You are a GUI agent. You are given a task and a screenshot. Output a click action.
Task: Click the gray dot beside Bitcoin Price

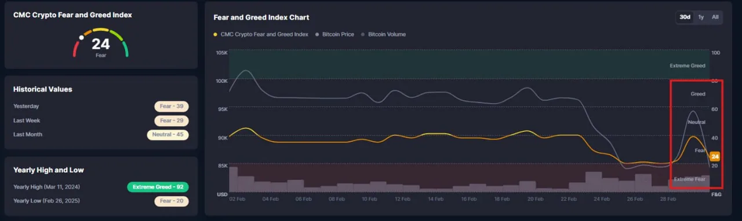point(317,35)
